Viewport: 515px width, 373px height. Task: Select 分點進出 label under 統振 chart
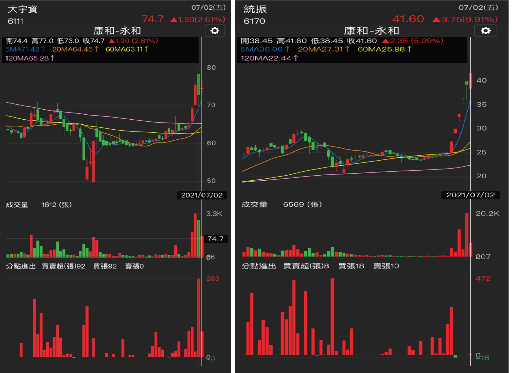pos(259,266)
